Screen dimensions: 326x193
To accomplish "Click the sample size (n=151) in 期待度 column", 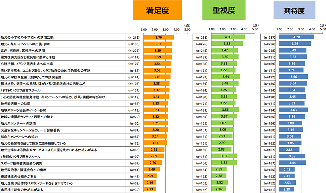I will click(x=270, y=190).
